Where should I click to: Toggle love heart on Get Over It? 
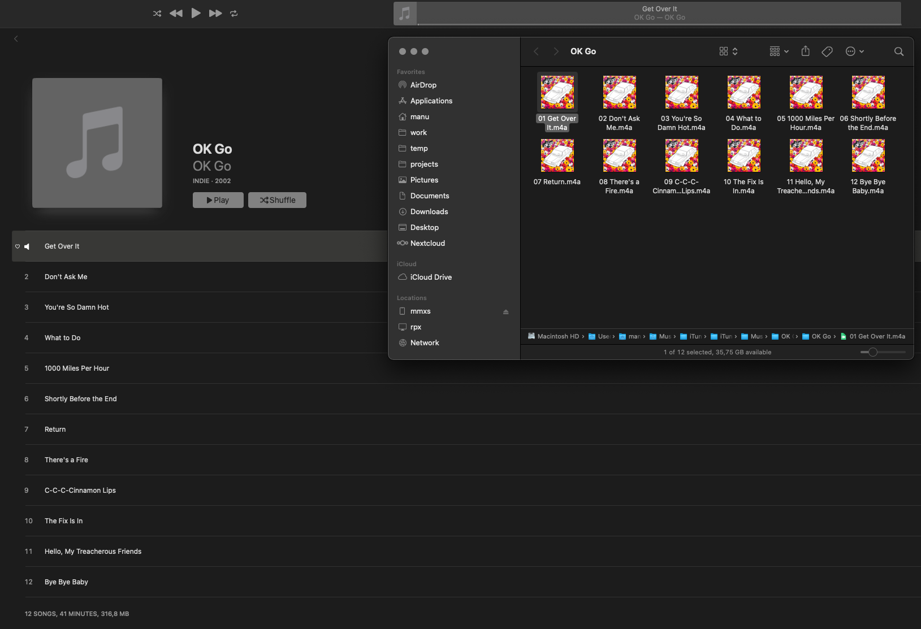(18, 246)
